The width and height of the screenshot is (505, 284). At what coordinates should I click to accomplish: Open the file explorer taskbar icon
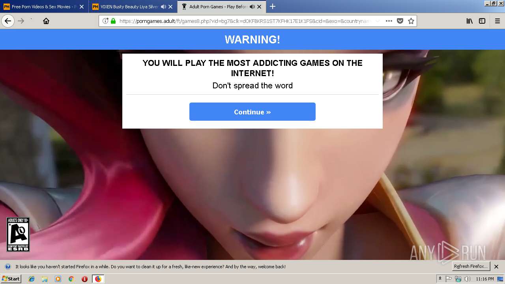click(x=45, y=279)
